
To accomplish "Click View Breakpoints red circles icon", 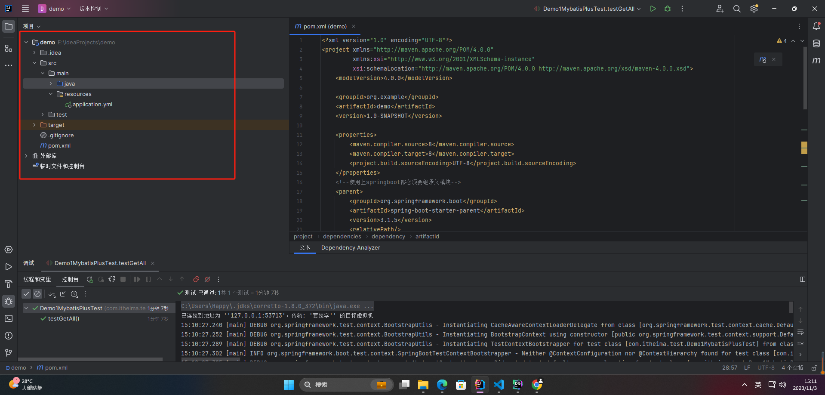I will [196, 279].
